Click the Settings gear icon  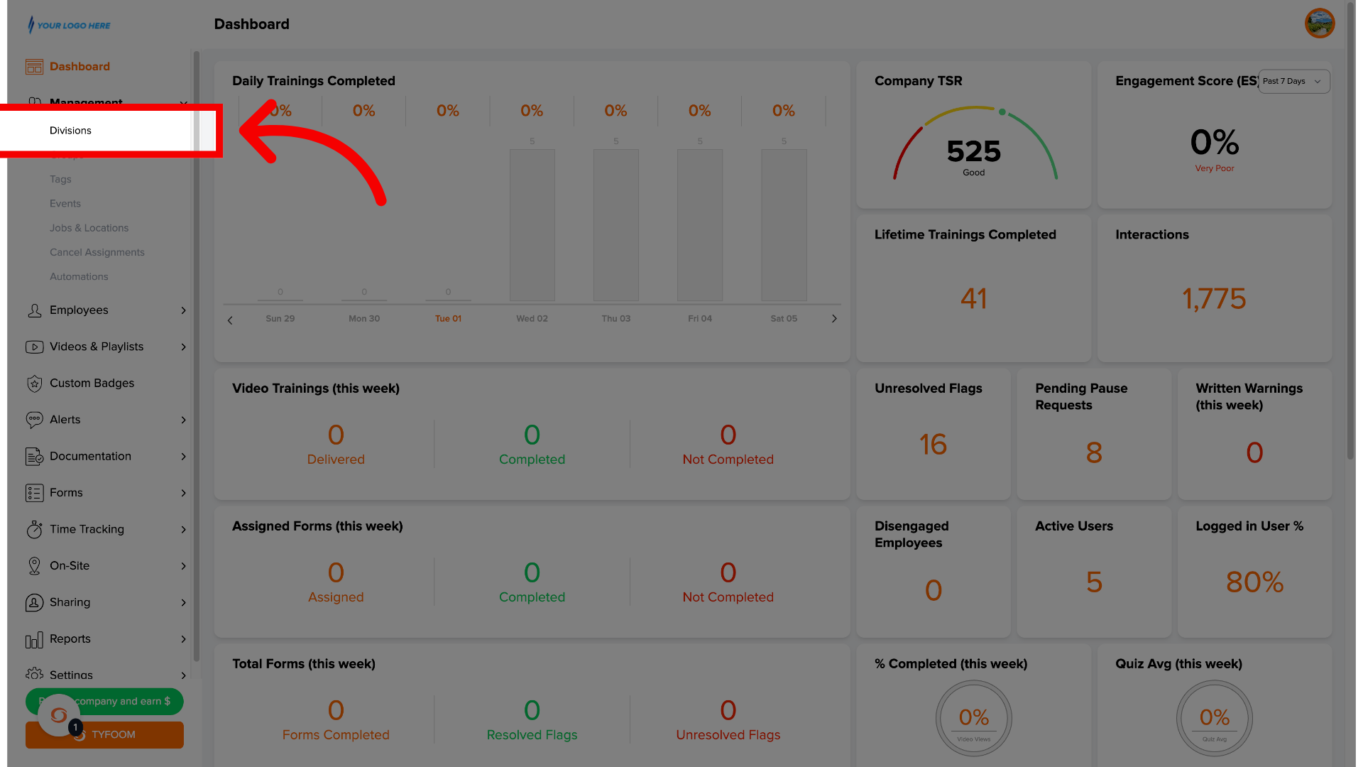coord(34,673)
